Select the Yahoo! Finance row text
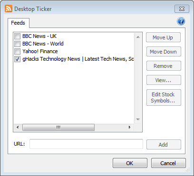This screenshot has height=176, width=194. click(x=40, y=51)
